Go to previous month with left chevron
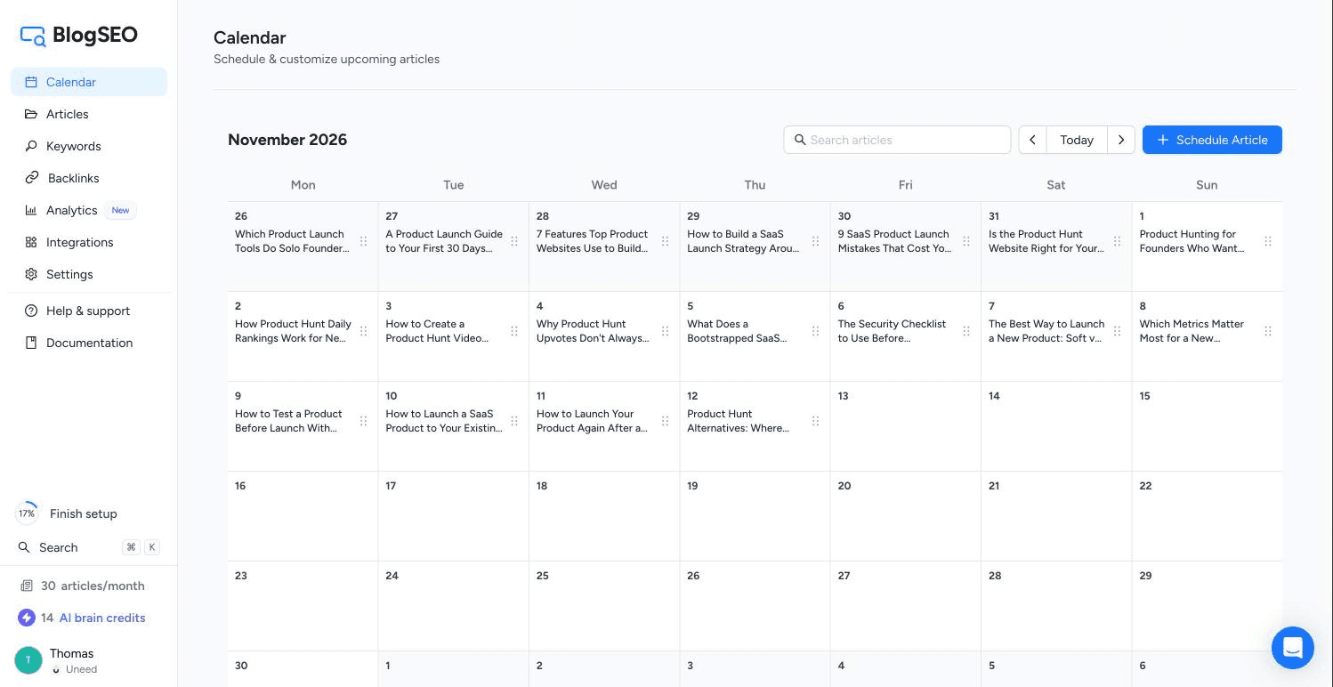 pos(1032,140)
